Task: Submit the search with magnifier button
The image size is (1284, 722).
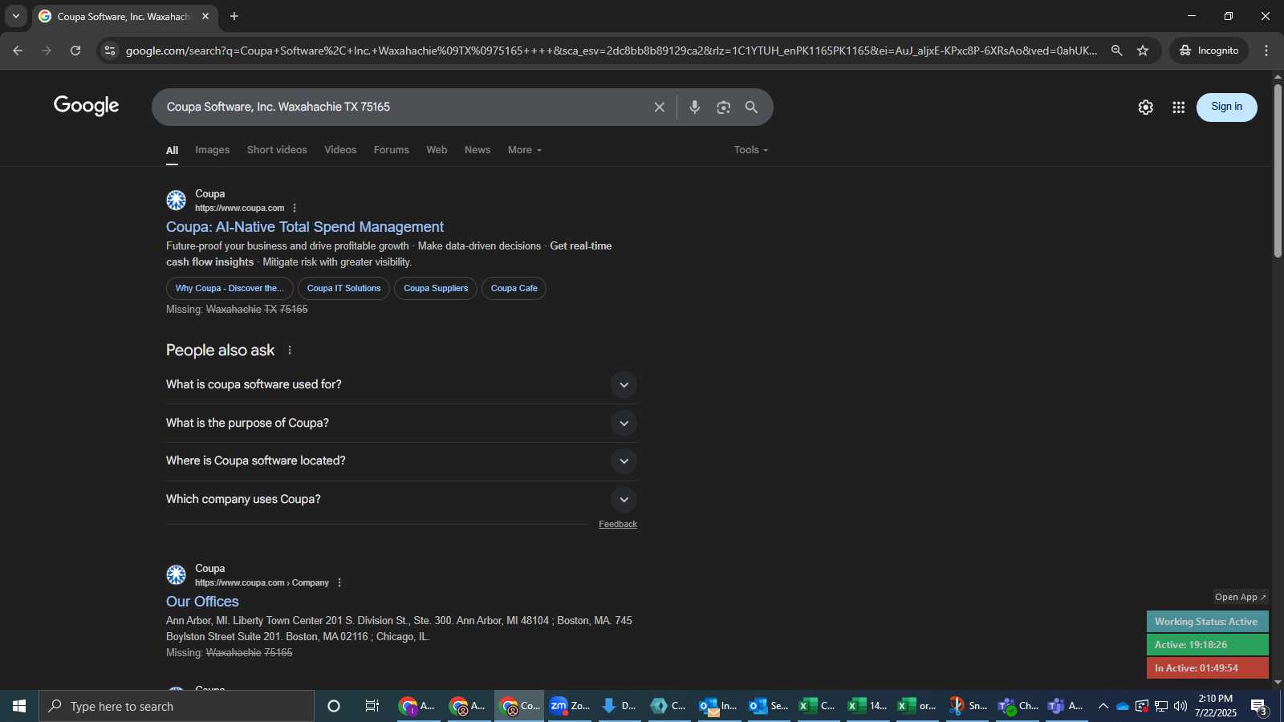Action: (752, 107)
